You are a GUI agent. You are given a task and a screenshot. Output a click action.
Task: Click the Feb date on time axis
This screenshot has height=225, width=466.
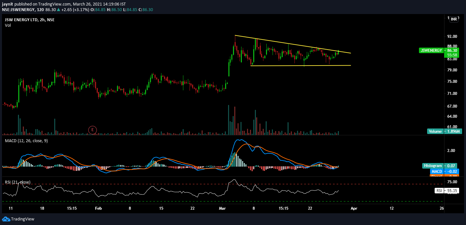[98, 208]
